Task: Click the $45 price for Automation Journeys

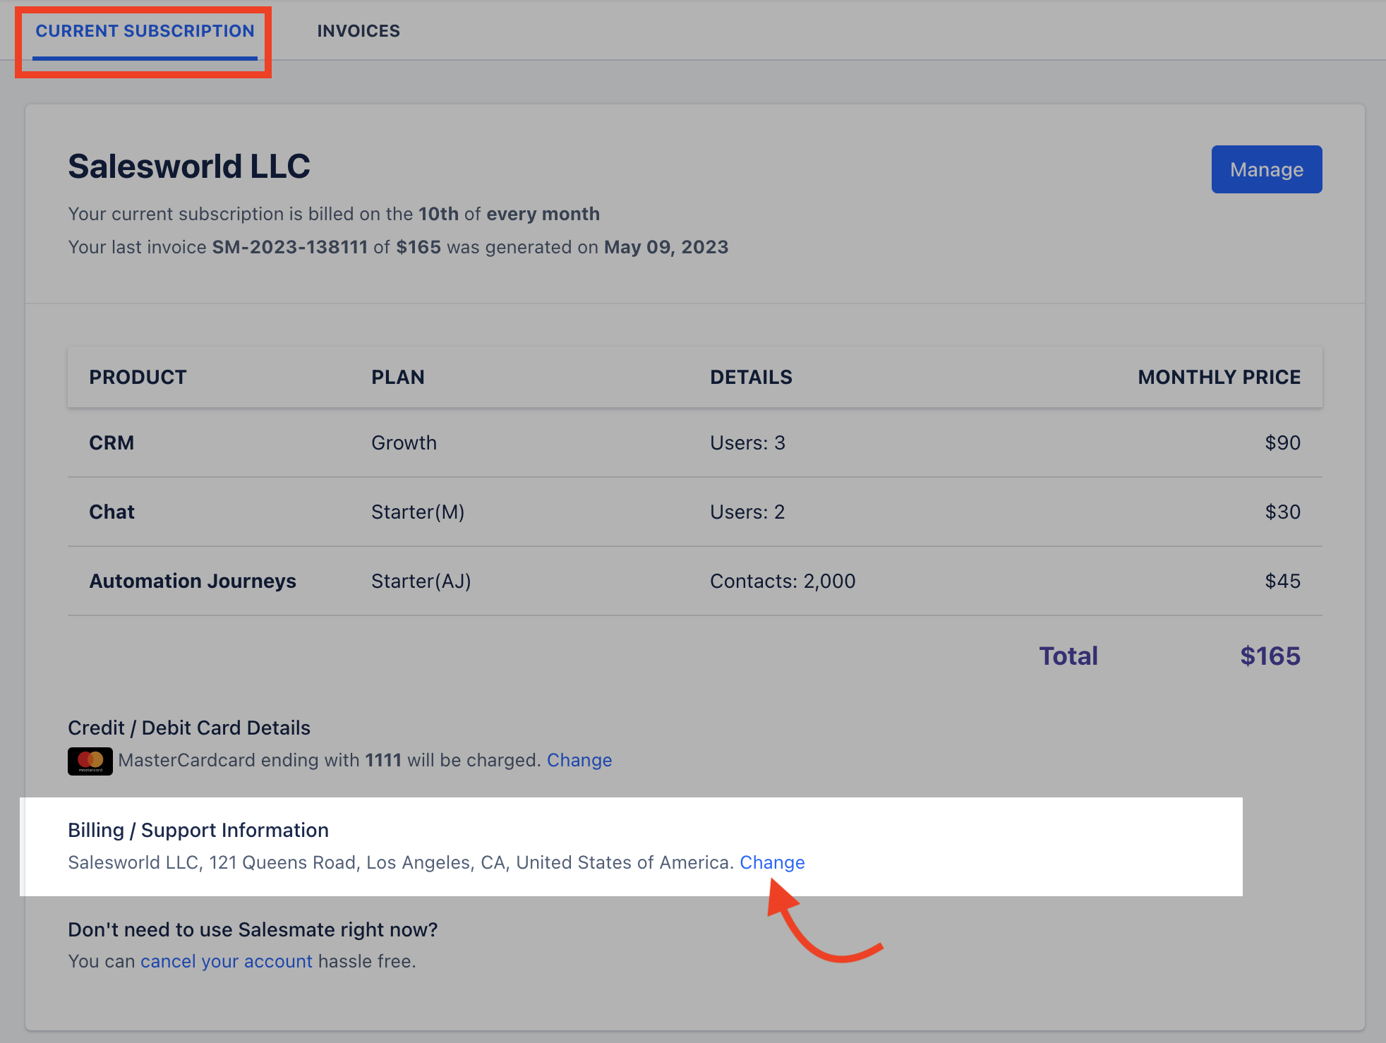Action: point(1282,581)
